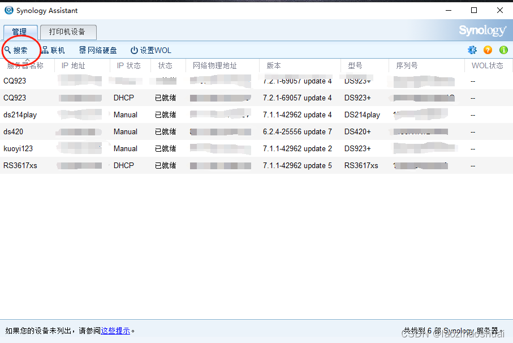The height and width of the screenshot is (343, 513).
Task: Select the ds420 server row
Action: [257, 132]
